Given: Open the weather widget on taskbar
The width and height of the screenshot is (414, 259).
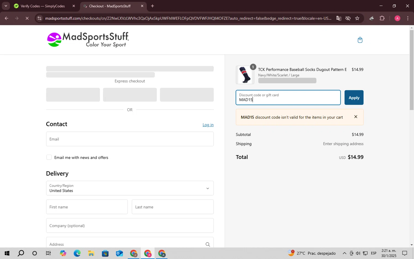Looking at the screenshot, I should point(312,253).
